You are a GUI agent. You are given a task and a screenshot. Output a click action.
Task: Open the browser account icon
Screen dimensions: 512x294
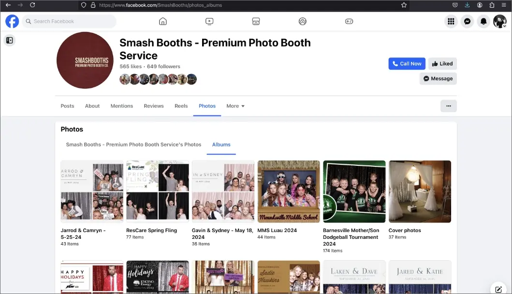tap(480, 5)
